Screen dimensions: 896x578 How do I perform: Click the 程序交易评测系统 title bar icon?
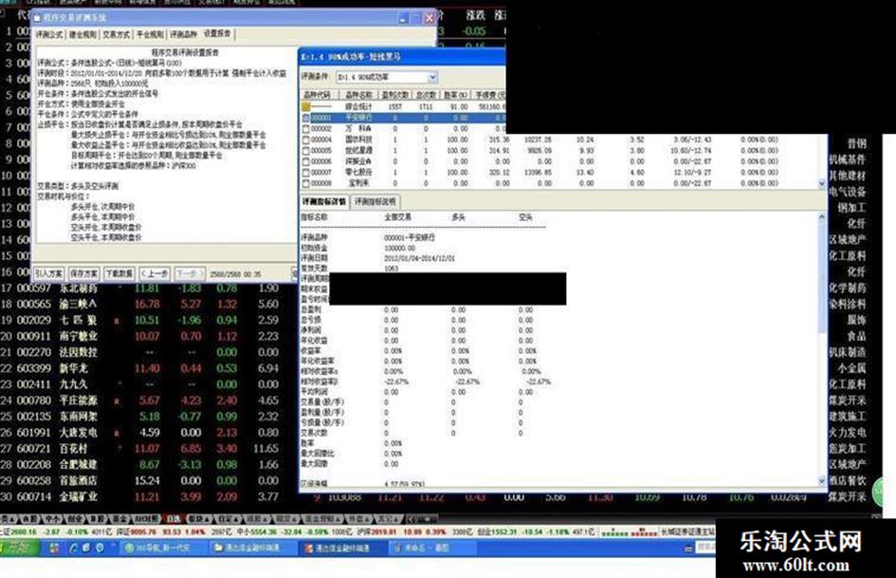click(x=38, y=18)
